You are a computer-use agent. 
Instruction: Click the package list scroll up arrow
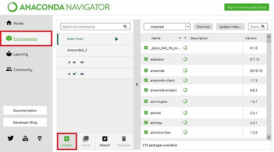pos(269,36)
